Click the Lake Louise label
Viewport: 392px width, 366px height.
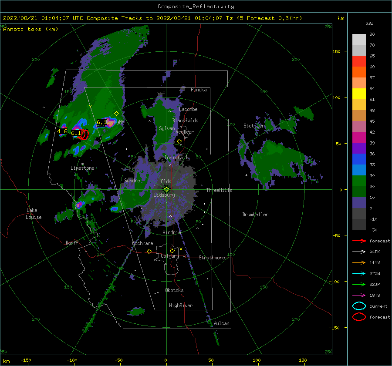(34, 214)
